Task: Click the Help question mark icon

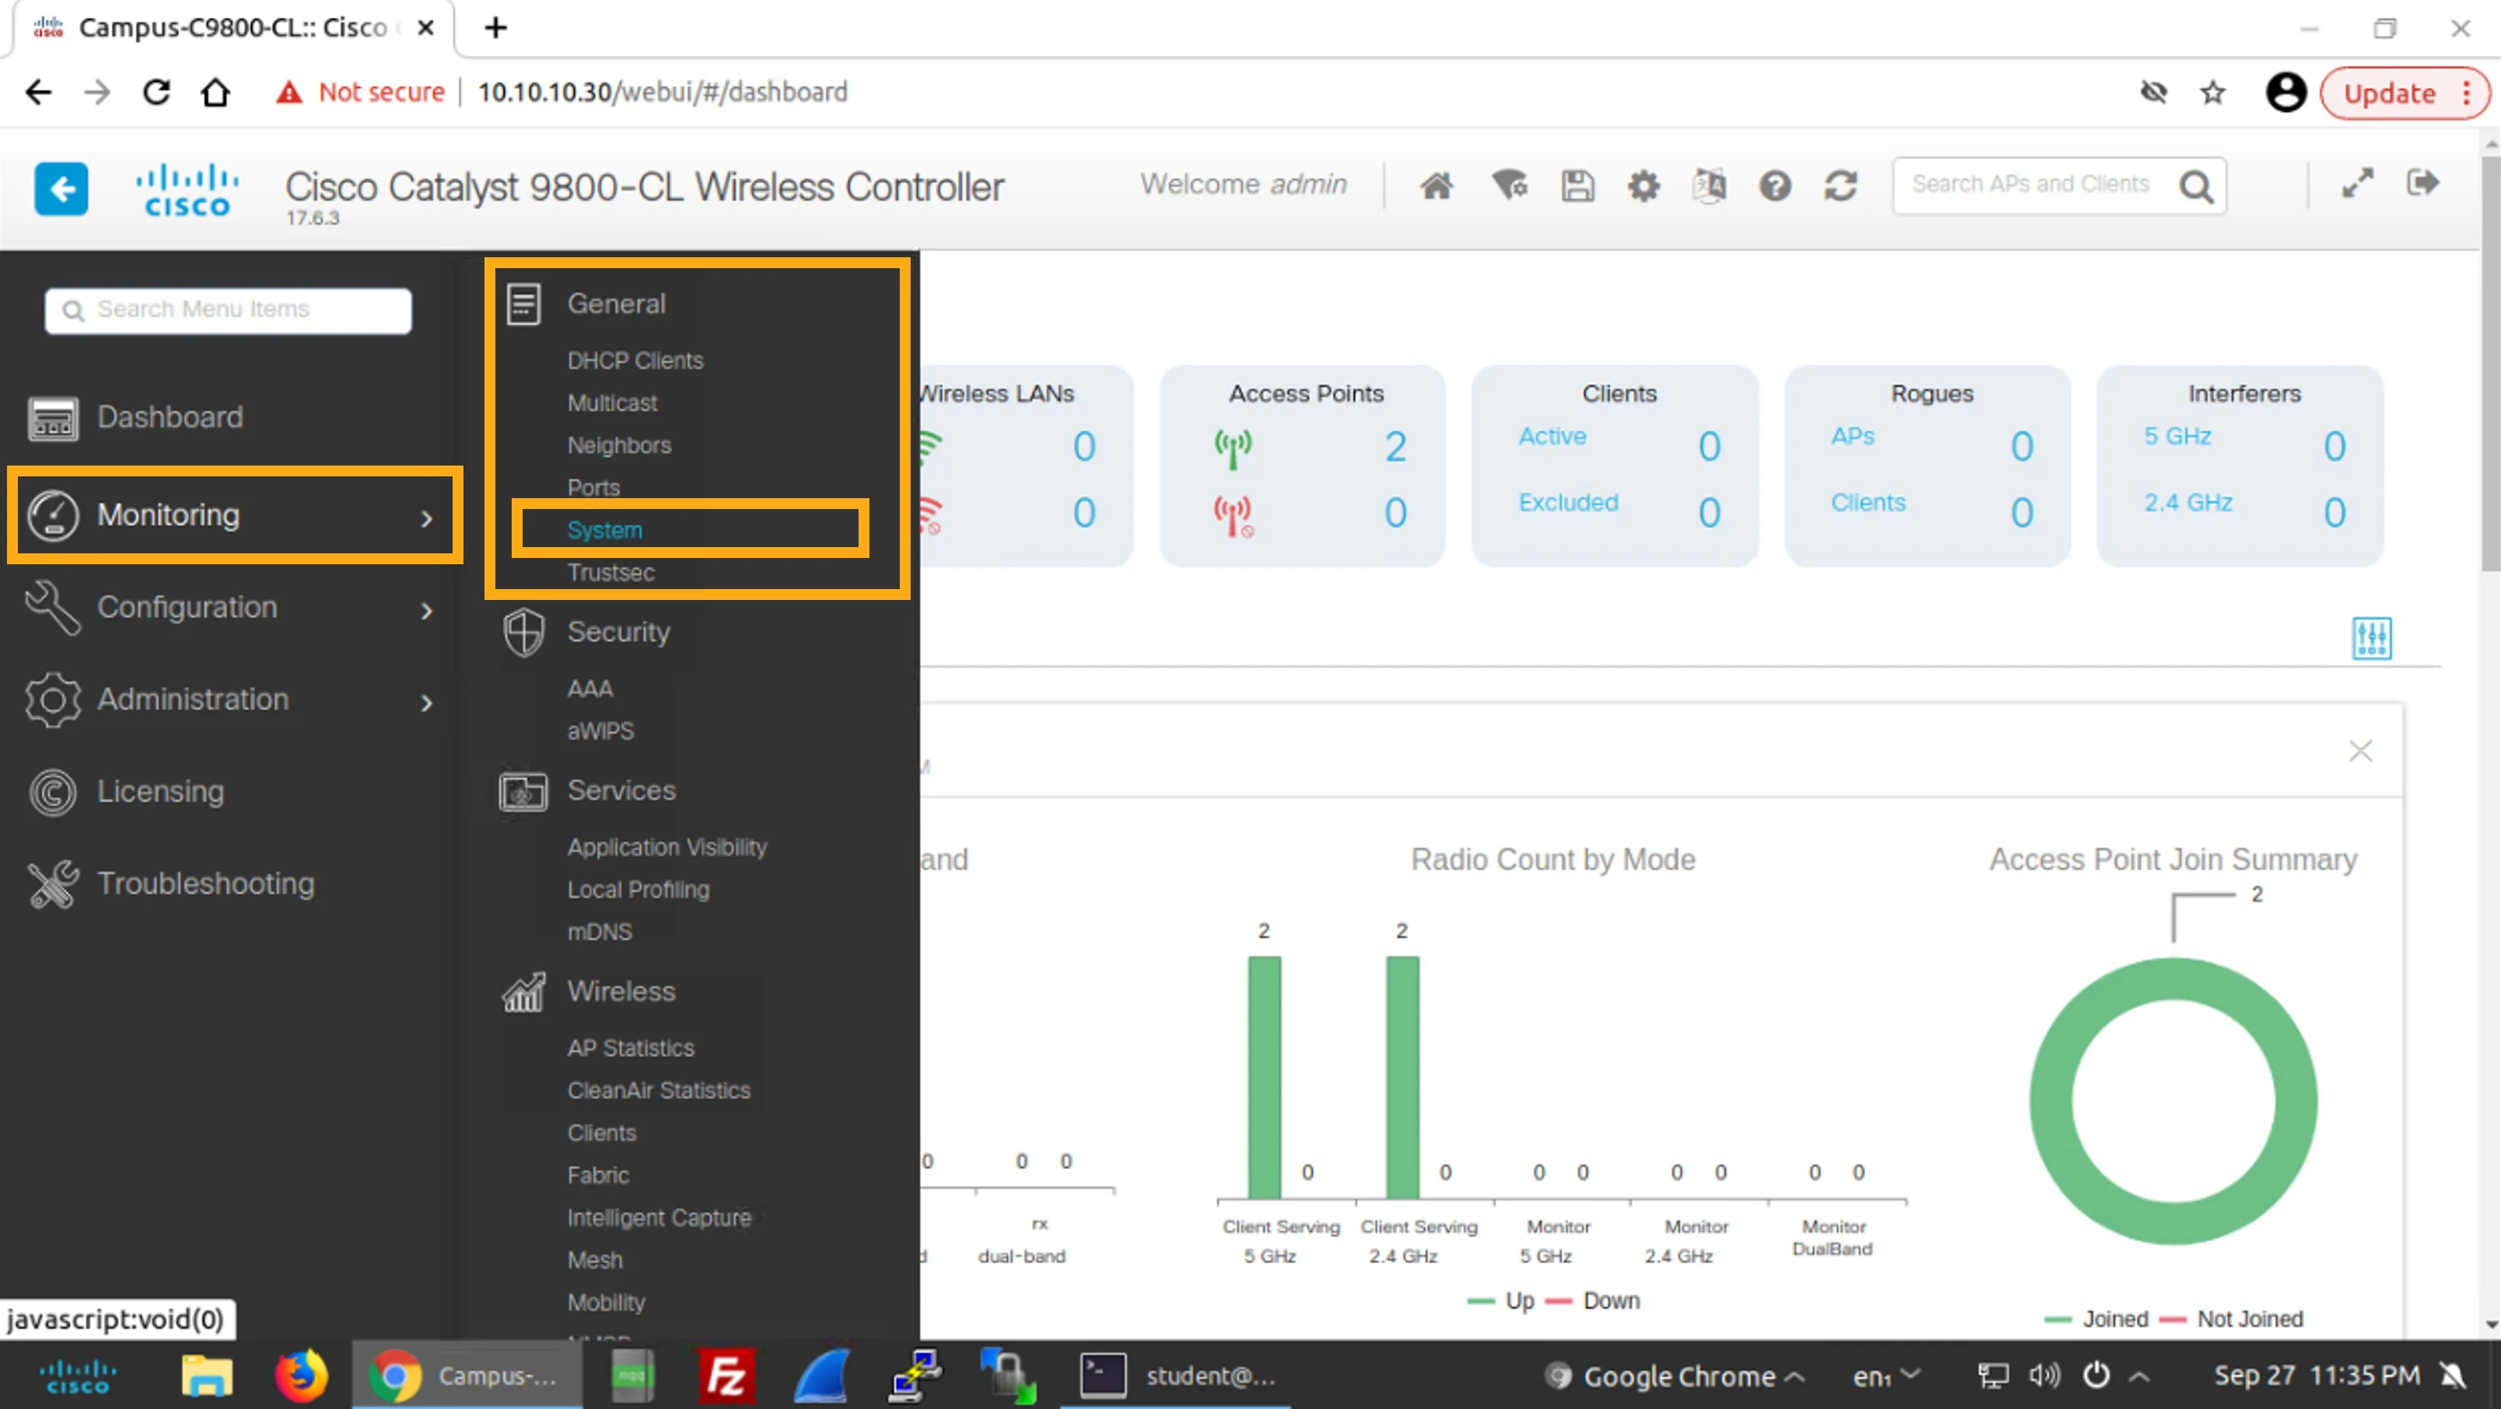Action: pos(1775,185)
